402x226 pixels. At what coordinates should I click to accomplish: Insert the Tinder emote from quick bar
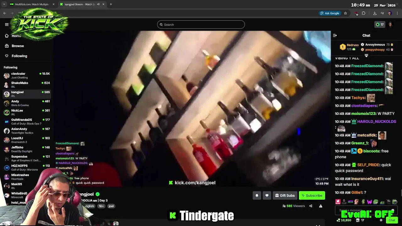click(338, 202)
